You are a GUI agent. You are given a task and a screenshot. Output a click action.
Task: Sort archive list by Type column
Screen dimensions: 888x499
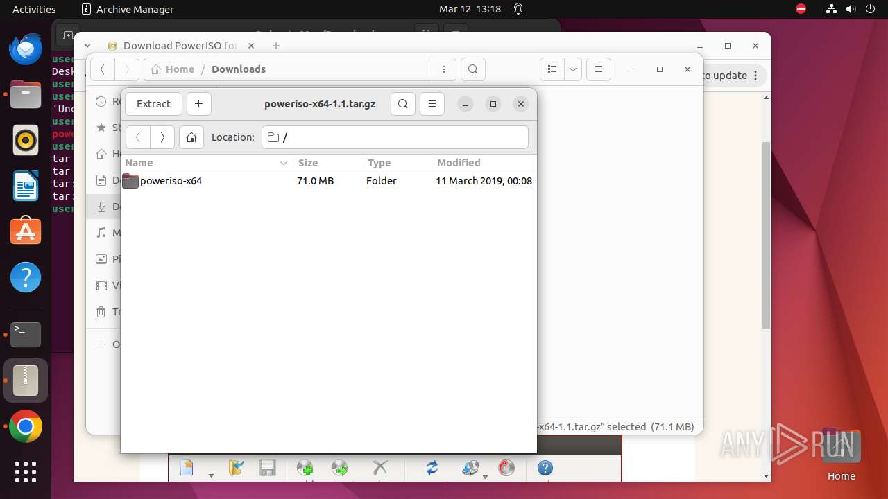click(397, 163)
